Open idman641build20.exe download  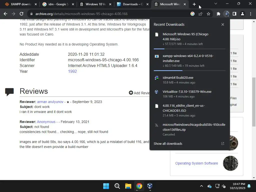190,80
